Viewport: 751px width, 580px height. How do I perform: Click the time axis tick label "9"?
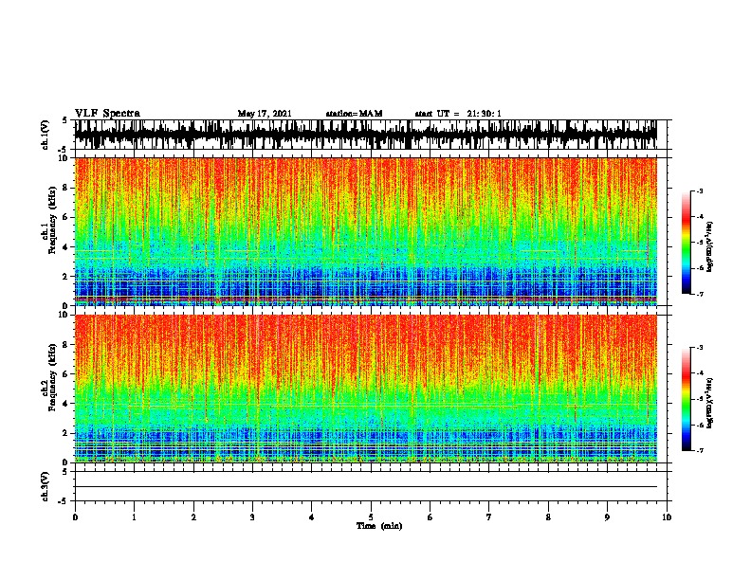tap(607, 517)
